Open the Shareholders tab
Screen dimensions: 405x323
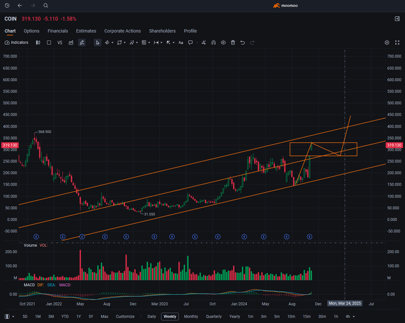(x=162, y=31)
